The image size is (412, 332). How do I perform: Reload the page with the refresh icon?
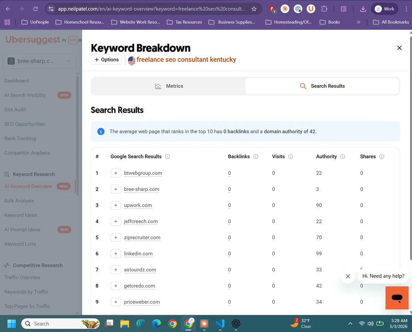[x=35, y=9]
